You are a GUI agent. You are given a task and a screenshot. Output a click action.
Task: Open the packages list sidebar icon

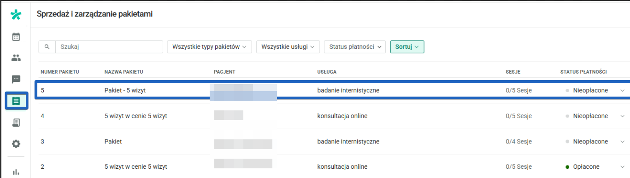(16, 101)
